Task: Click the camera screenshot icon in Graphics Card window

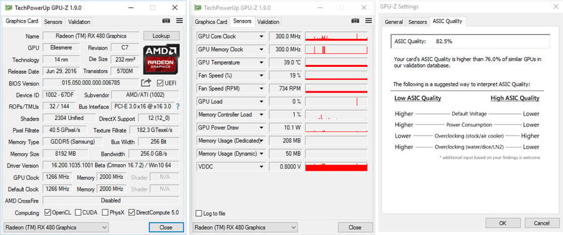Action: [166, 21]
